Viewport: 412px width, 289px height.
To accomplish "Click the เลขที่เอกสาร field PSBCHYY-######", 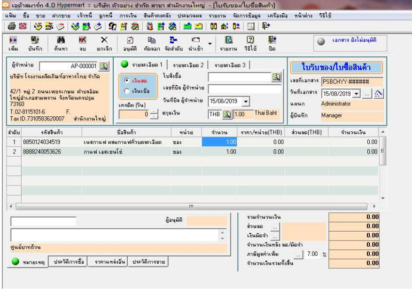I will [352, 81].
